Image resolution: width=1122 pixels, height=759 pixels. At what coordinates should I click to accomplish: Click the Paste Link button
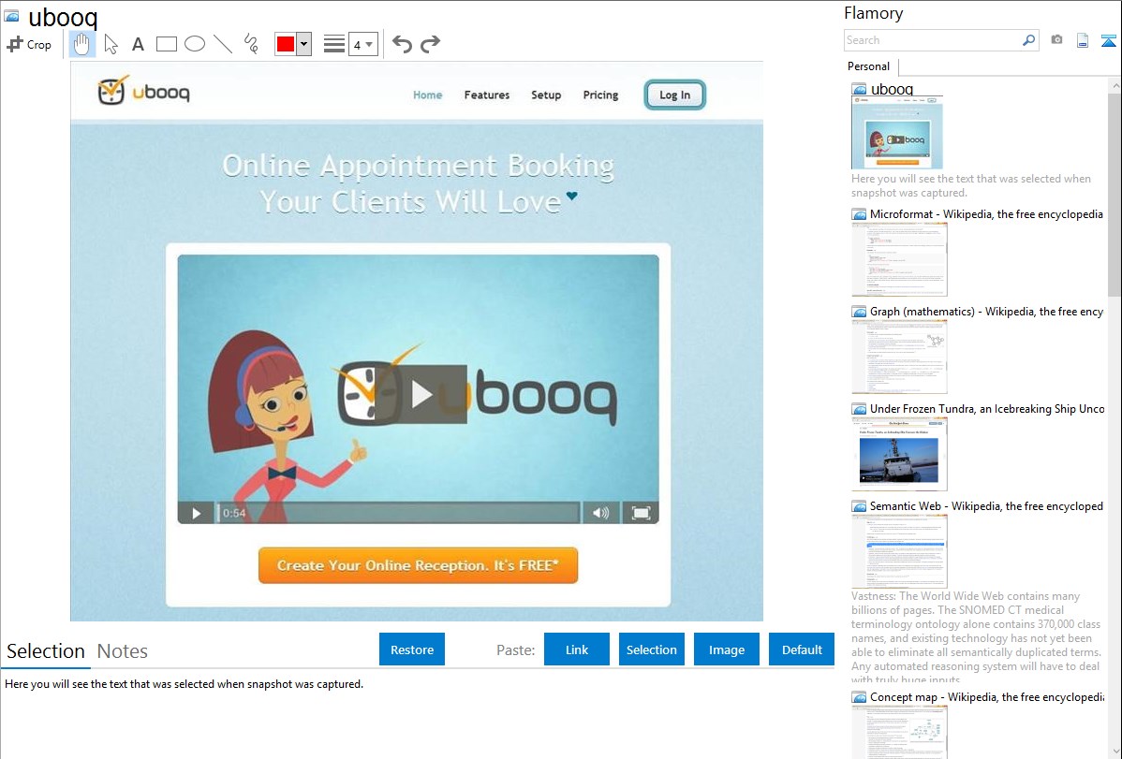coord(577,650)
